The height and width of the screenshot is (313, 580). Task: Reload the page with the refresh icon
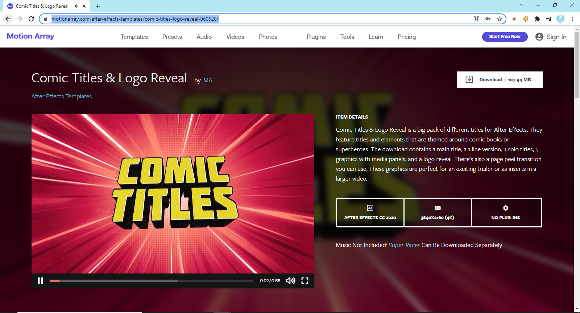tap(31, 19)
